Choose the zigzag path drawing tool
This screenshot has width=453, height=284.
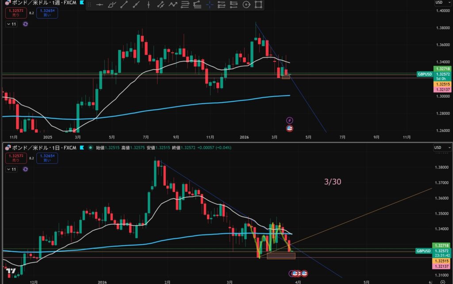173,5
